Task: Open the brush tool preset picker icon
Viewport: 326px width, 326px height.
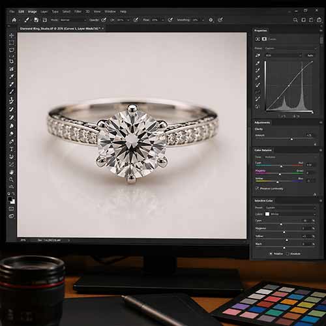Action: pos(27,20)
